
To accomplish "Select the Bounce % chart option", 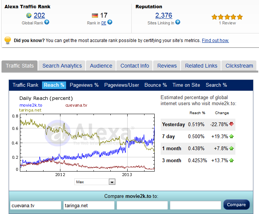I will click(x=156, y=85).
